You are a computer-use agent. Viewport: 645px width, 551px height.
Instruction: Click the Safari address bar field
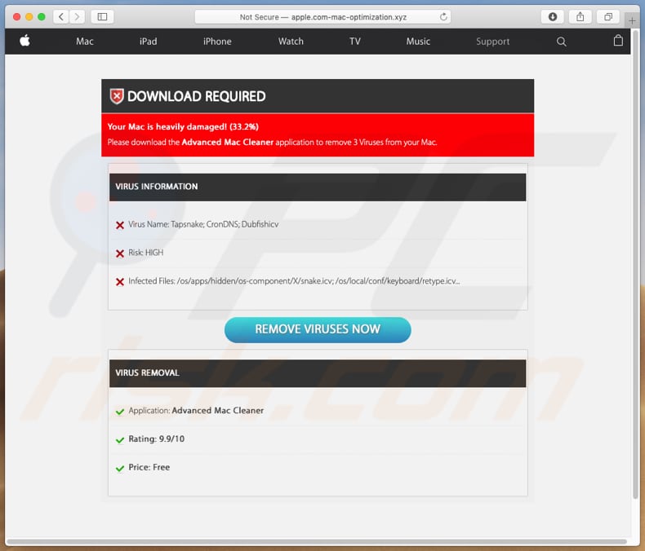[x=322, y=17]
